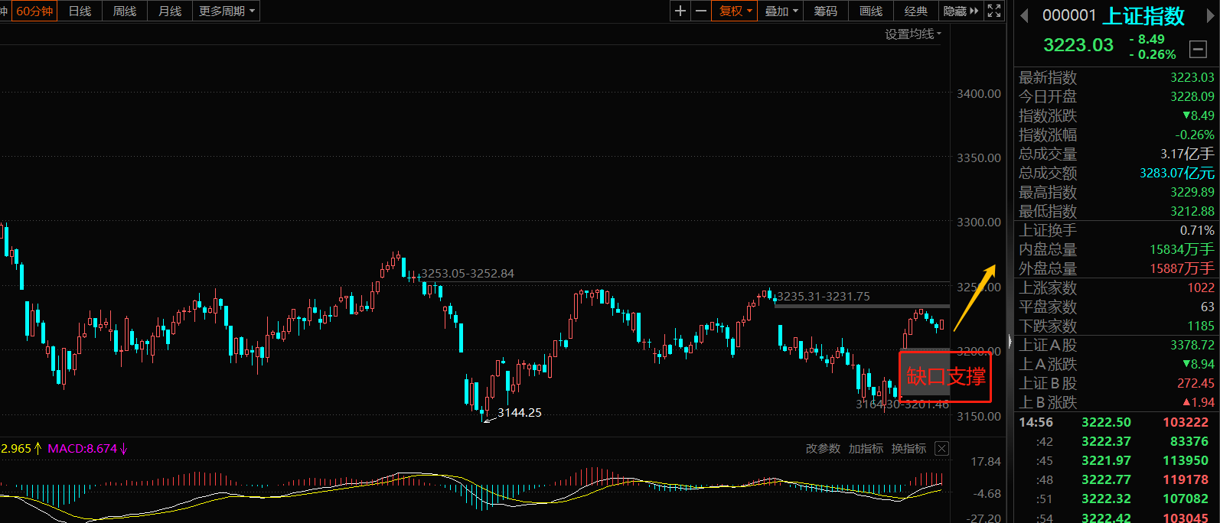Click gap label 3235.31-3231.75 on chart
Screen dimensions: 1220x523
tap(824, 297)
